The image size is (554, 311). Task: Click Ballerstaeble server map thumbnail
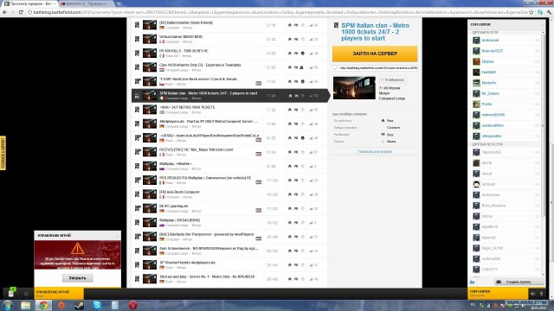(150, 25)
